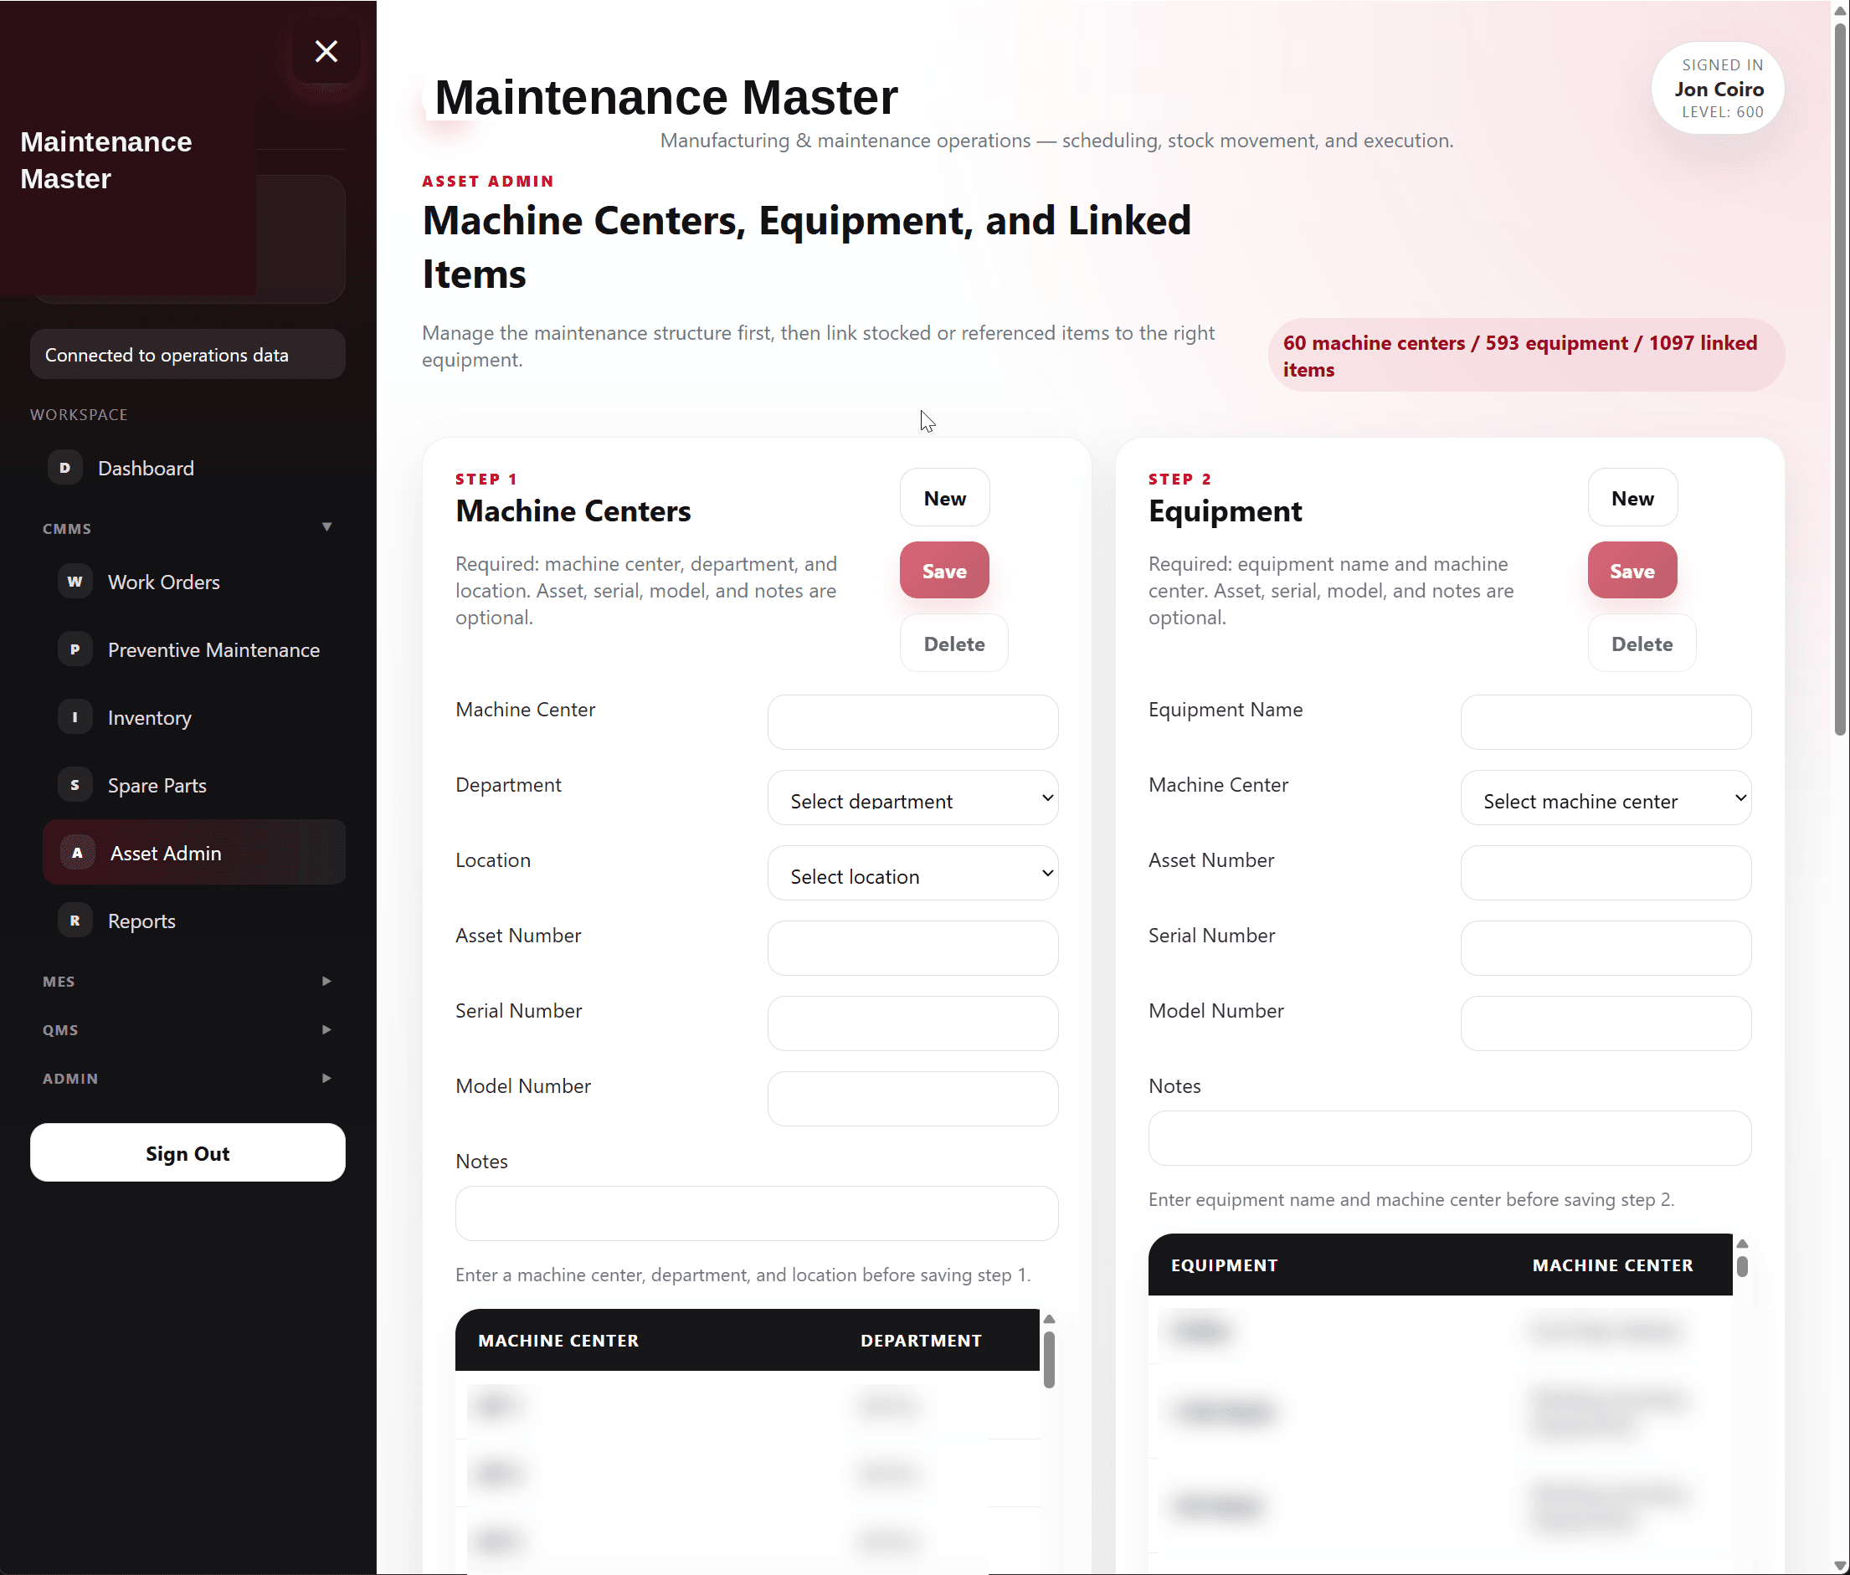Click the Maintenance Master page title
Viewport: 1850px width, 1575px height.
pos(665,96)
